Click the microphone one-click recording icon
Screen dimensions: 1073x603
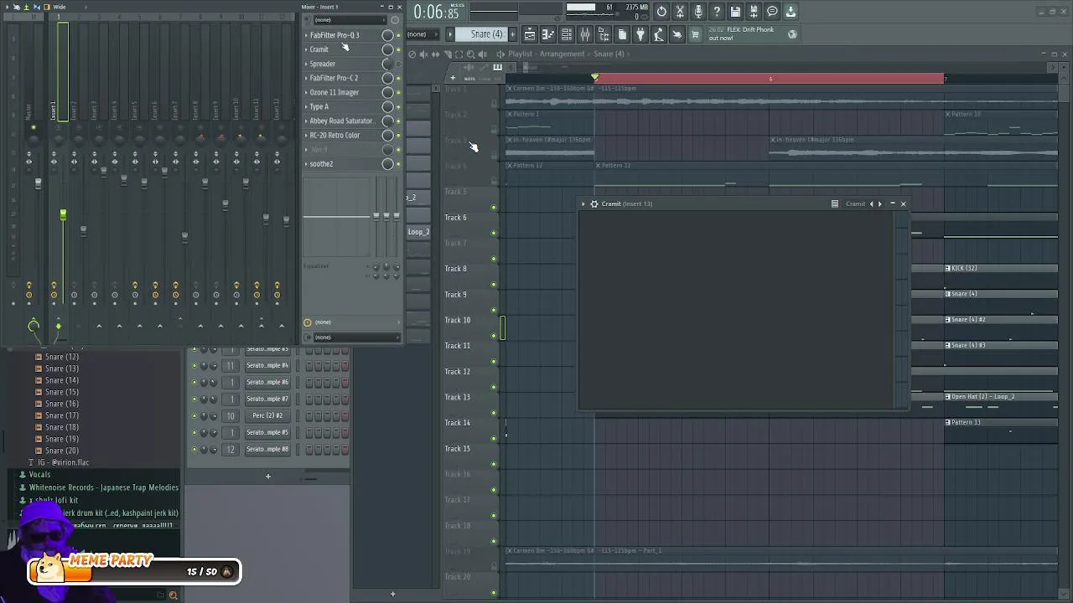point(698,12)
